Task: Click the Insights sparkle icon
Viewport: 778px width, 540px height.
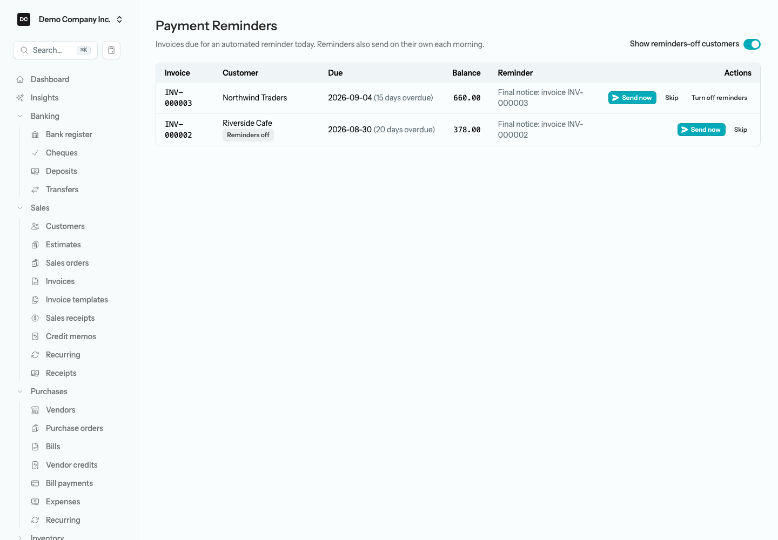Action: coord(20,98)
